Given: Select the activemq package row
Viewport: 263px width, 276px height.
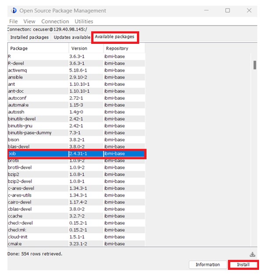Looking at the screenshot, I should point(76,71).
